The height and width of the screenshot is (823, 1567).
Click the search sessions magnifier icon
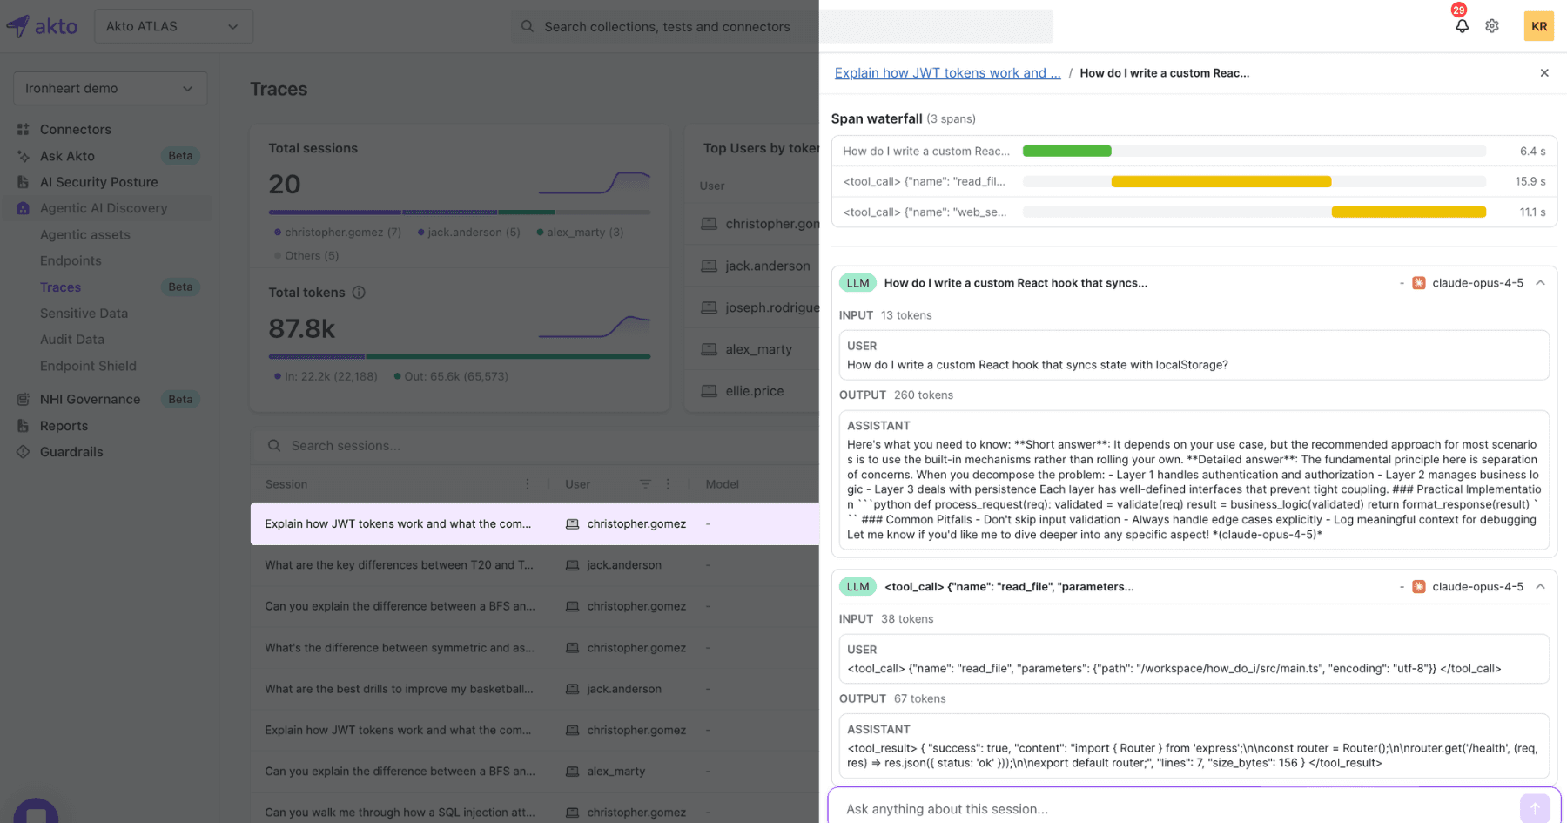[274, 446]
